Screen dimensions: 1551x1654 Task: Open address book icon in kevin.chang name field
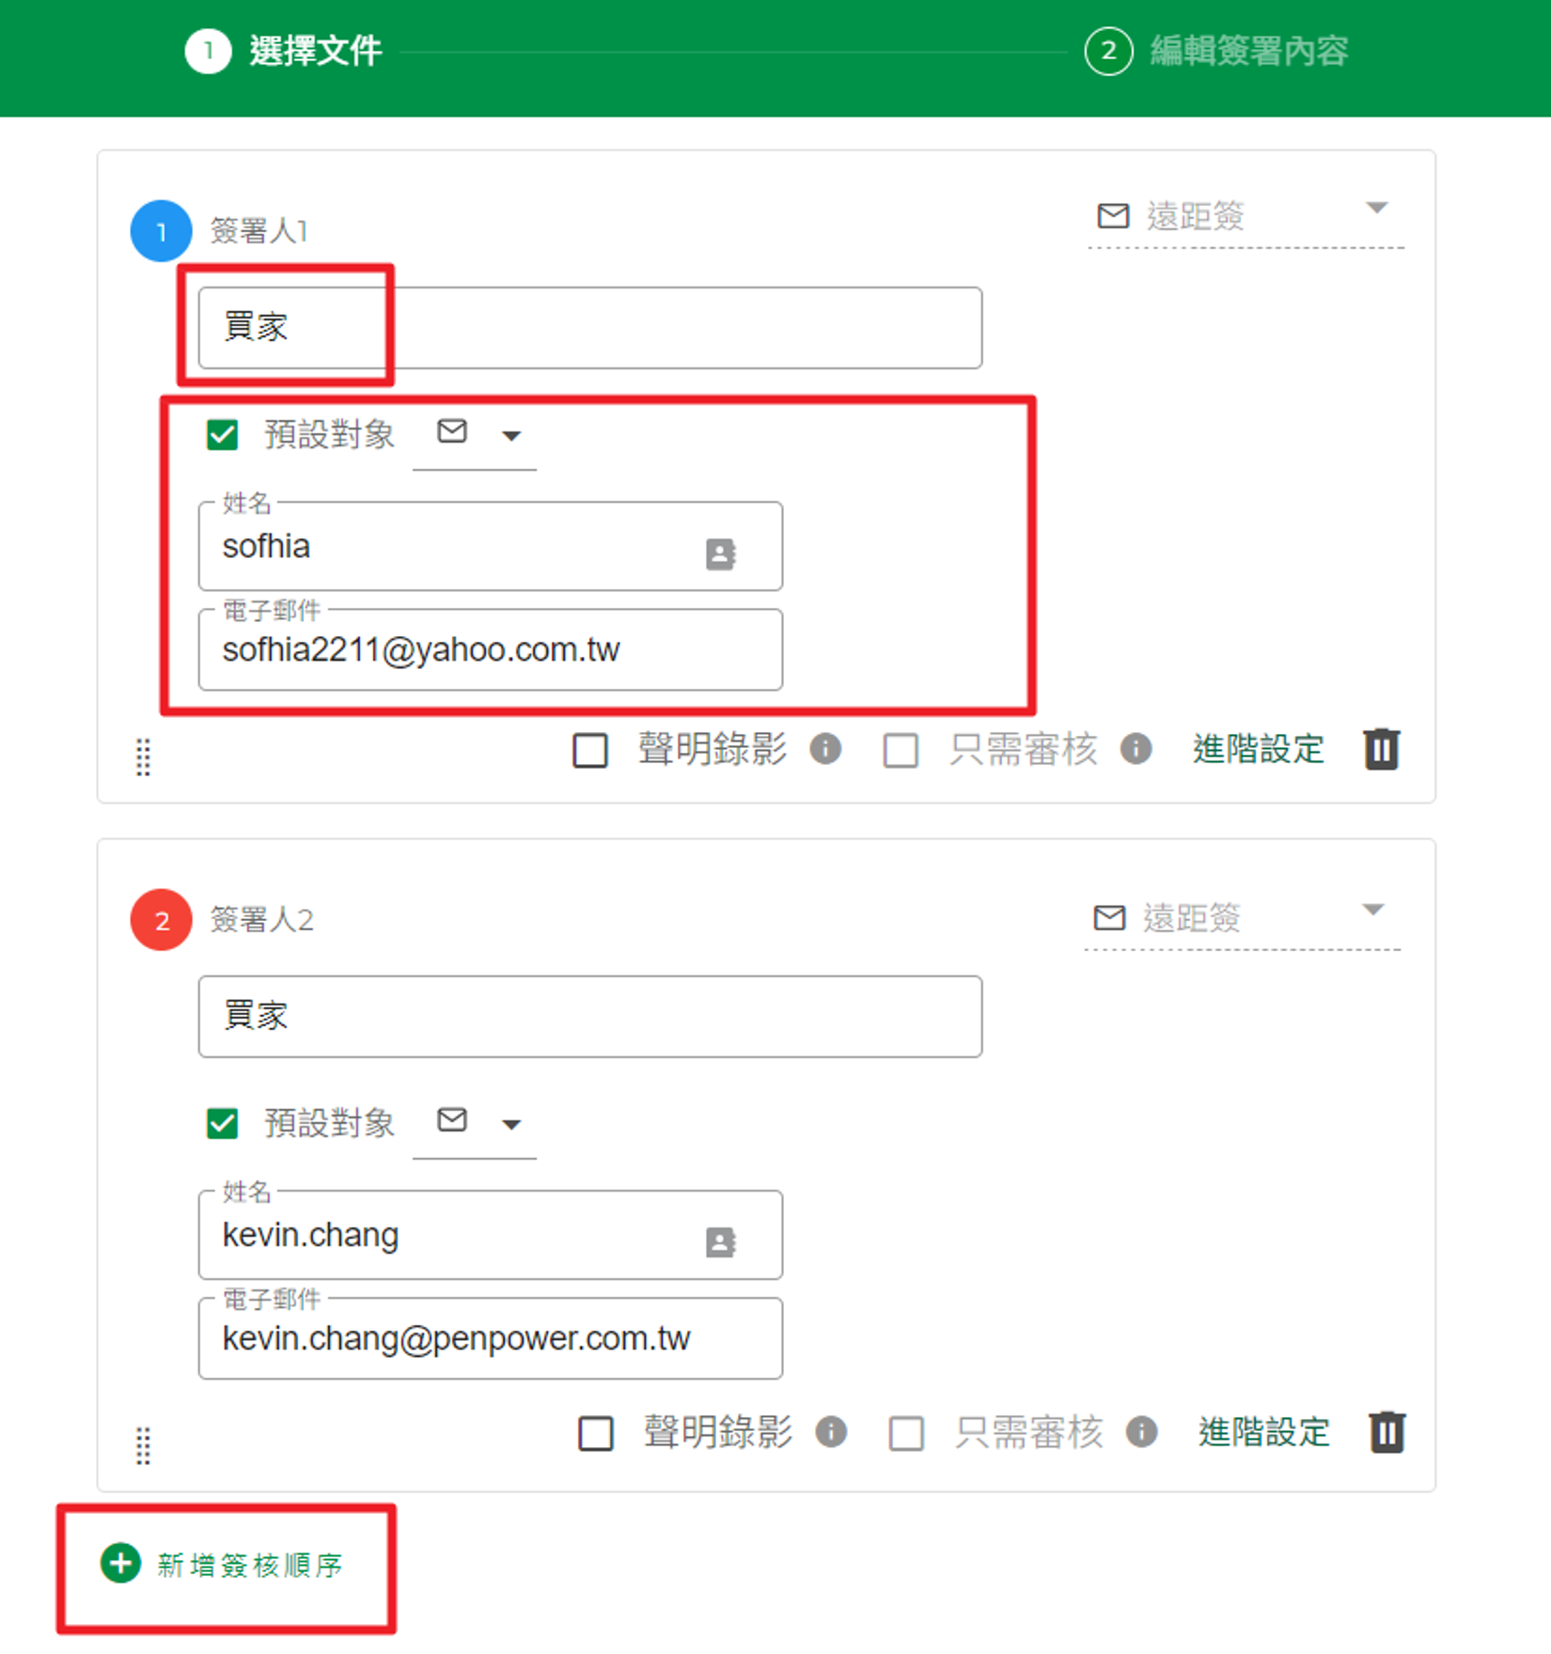point(721,1241)
